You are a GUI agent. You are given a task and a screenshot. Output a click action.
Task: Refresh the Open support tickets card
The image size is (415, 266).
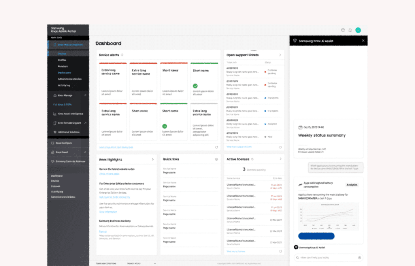pos(280,147)
